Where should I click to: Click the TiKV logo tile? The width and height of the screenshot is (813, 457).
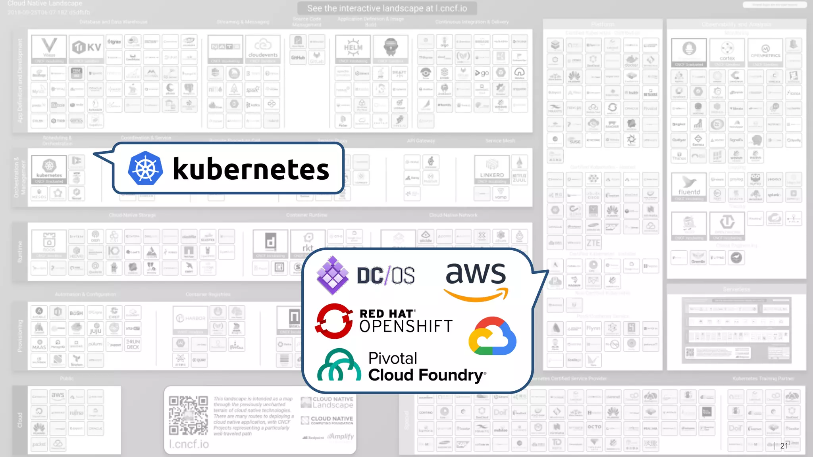(x=86, y=49)
